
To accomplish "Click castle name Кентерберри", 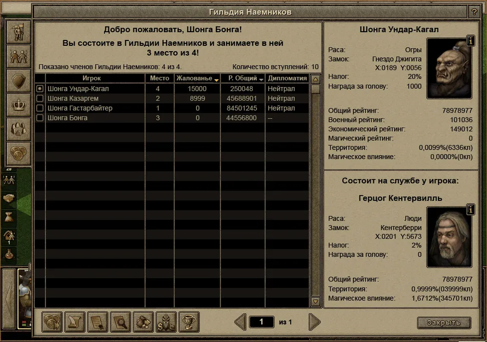I will [401, 228].
